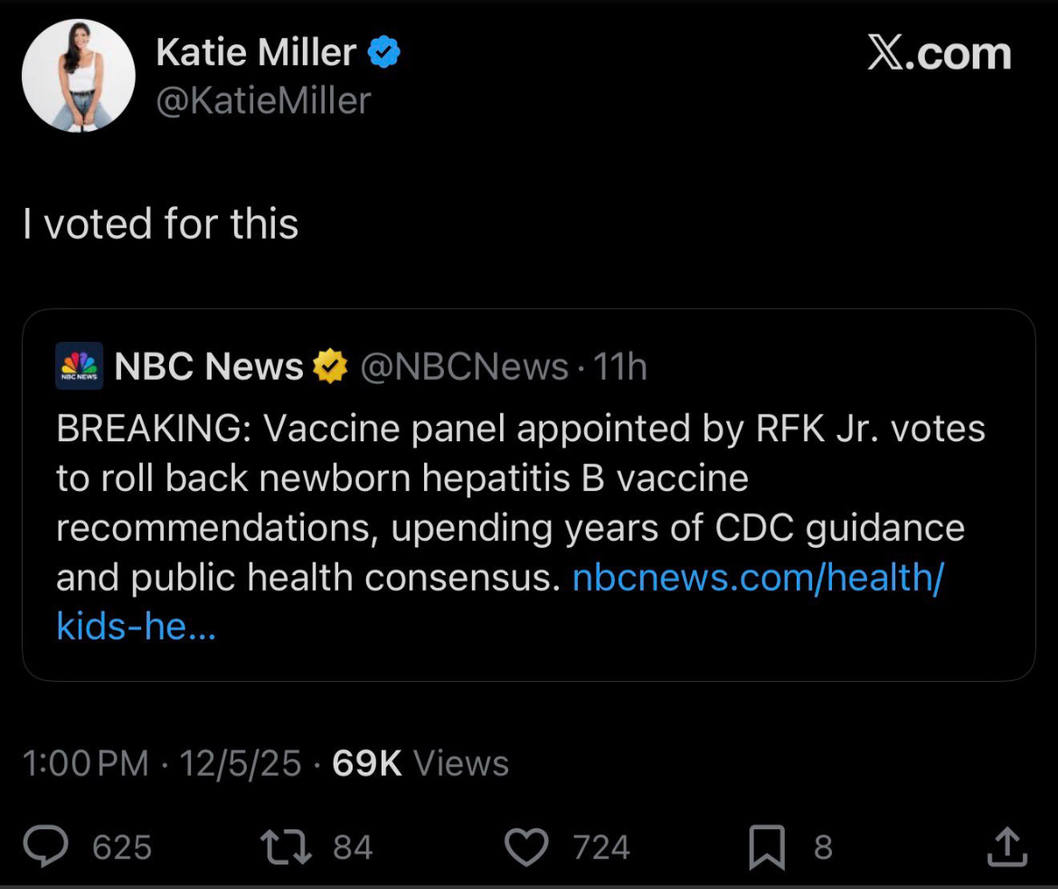This screenshot has height=889, width=1058.
Task: Open Katie Miller's profile picture
Action: click(x=79, y=76)
